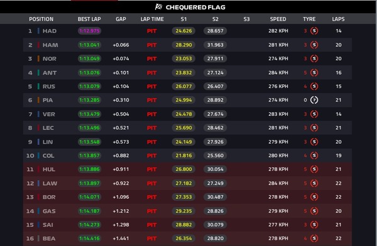The height and width of the screenshot is (246, 377).
Task: Select driver name PIA
Action: tap(48, 100)
